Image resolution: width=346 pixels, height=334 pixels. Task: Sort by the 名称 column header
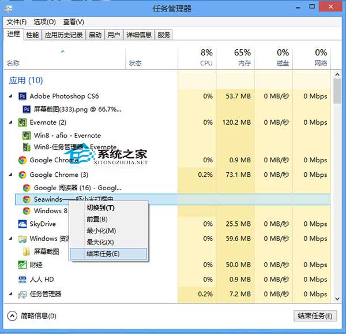pos(65,58)
